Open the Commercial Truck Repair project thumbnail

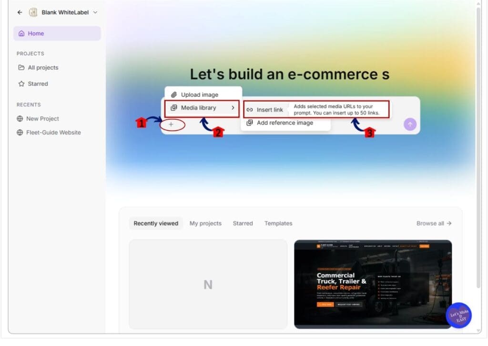coord(373,284)
